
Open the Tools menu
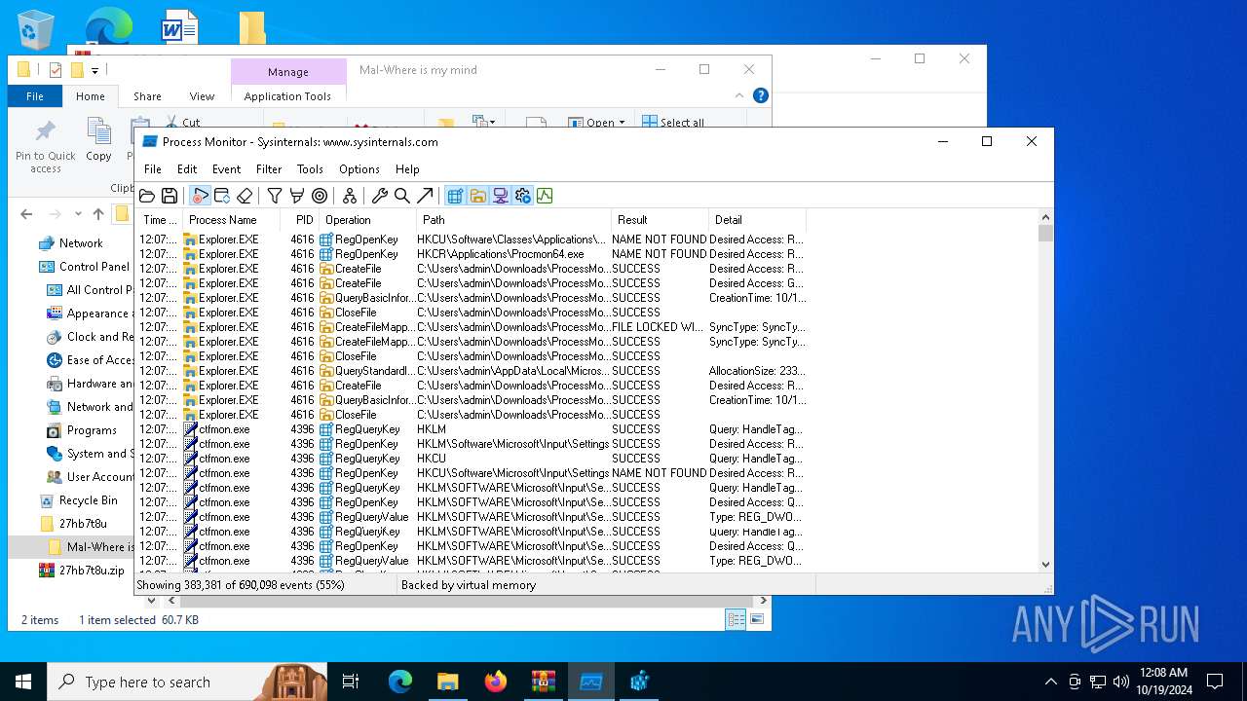[x=310, y=169]
